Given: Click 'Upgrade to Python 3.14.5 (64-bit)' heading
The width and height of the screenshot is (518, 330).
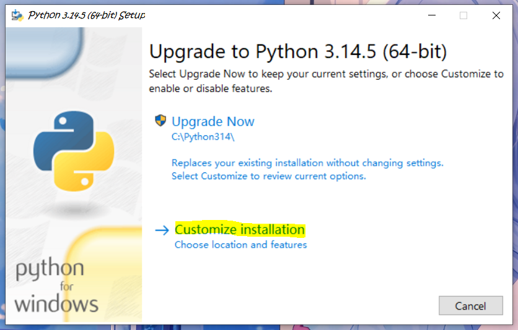Looking at the screenshot, I should pyautogui.click(x=298, y=52).
